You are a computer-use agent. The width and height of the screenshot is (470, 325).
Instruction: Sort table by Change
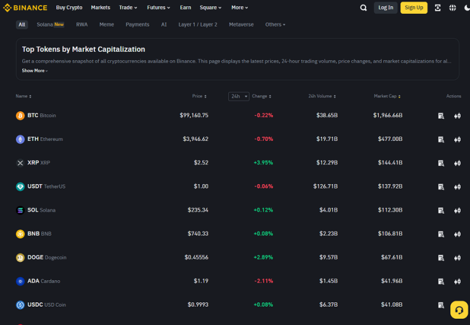pos(261,96)
